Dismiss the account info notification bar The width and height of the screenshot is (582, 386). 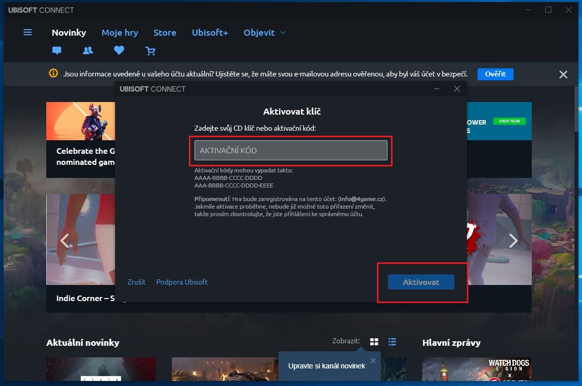(563, 74)
